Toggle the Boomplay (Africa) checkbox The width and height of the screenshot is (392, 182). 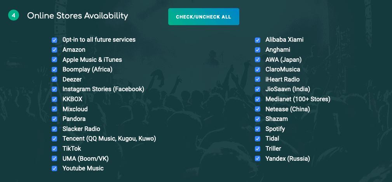[54, 70]
